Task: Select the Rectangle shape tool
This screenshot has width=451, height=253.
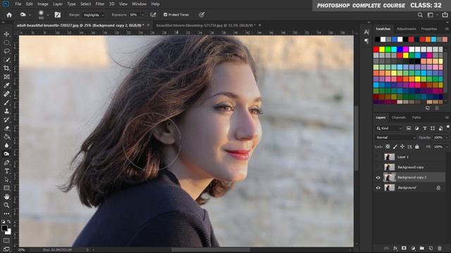Action: tap(6, 188)
